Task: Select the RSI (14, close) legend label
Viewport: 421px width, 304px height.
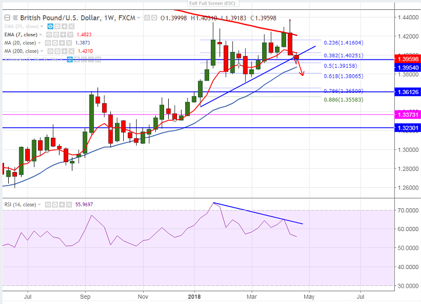Action: 20,205
